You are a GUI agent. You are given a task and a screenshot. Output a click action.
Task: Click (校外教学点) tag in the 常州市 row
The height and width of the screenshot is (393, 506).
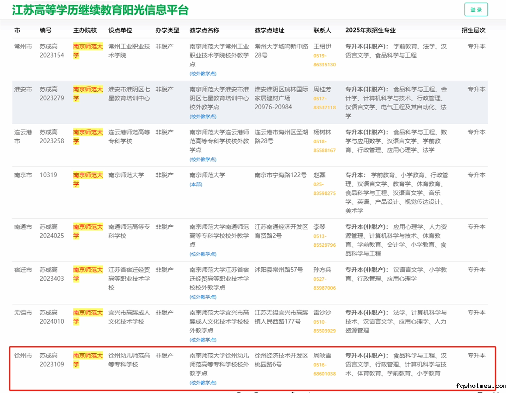[203, 74]
